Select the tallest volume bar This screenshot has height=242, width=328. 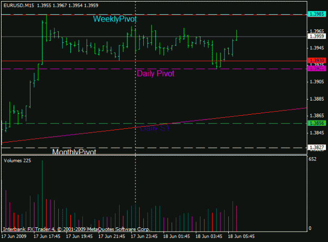43,196
